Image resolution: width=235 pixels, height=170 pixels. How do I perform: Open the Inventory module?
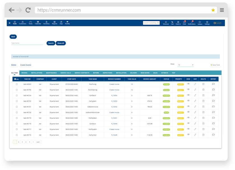pyautogui.click(x=47, y=23)
